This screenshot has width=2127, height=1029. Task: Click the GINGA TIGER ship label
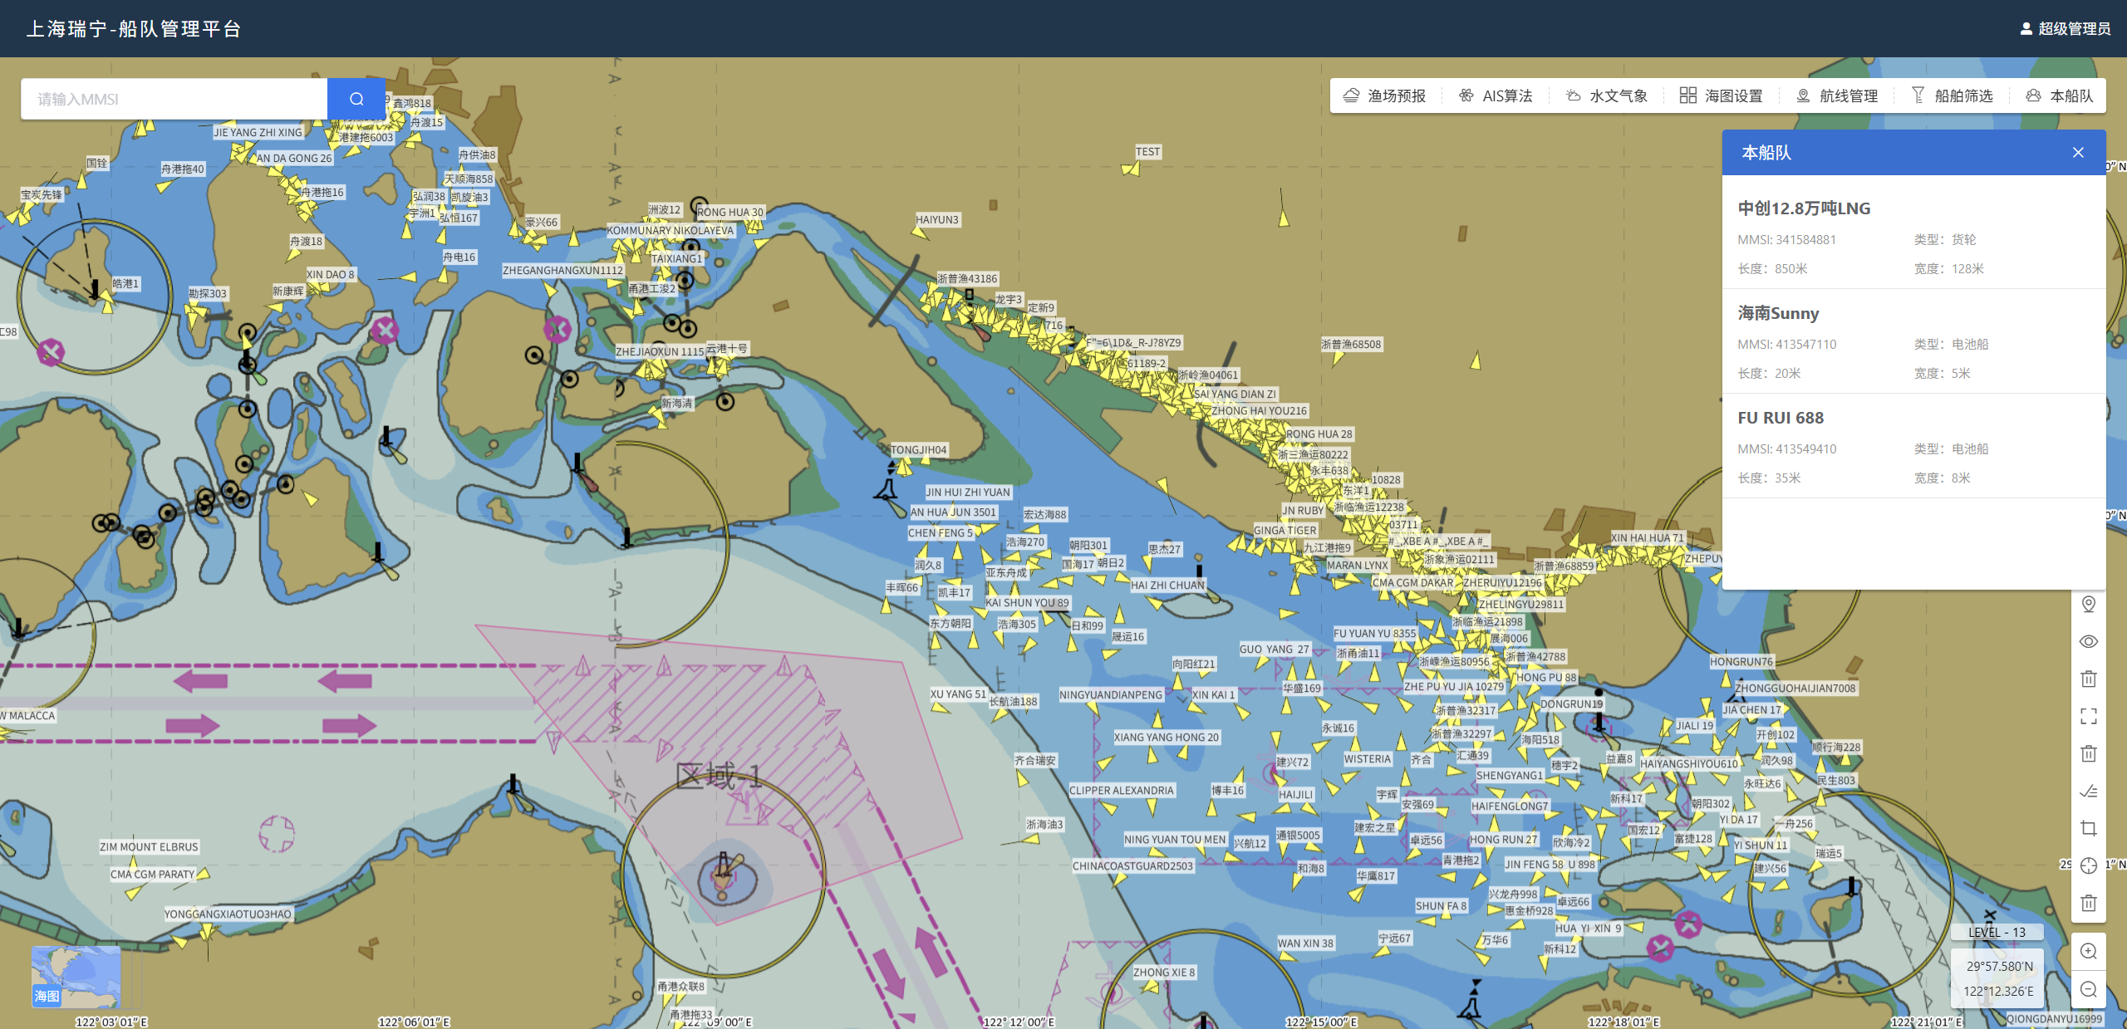[x=1285, y=531]
